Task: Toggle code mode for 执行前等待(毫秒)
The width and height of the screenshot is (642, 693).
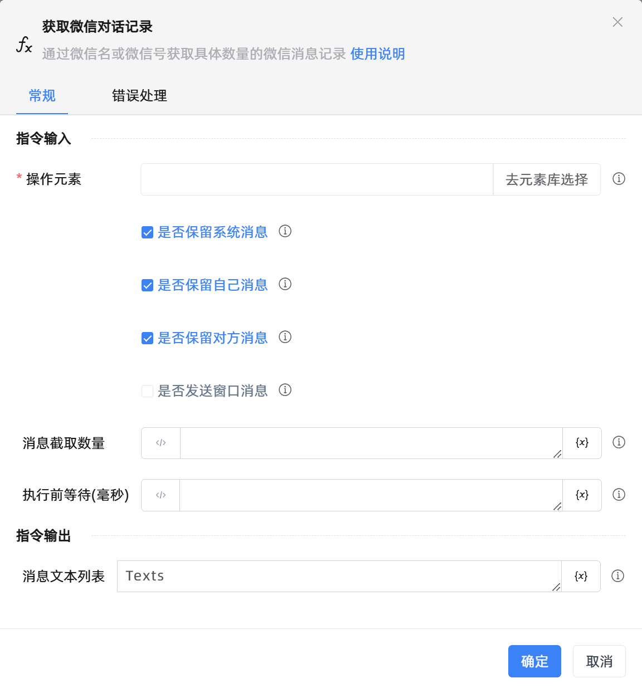Action: point(161,495)
